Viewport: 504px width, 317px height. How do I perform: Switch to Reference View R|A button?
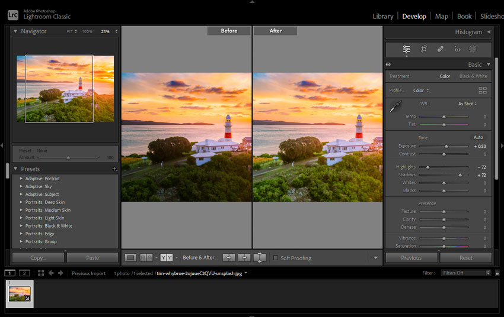click(x=146, y=258)
